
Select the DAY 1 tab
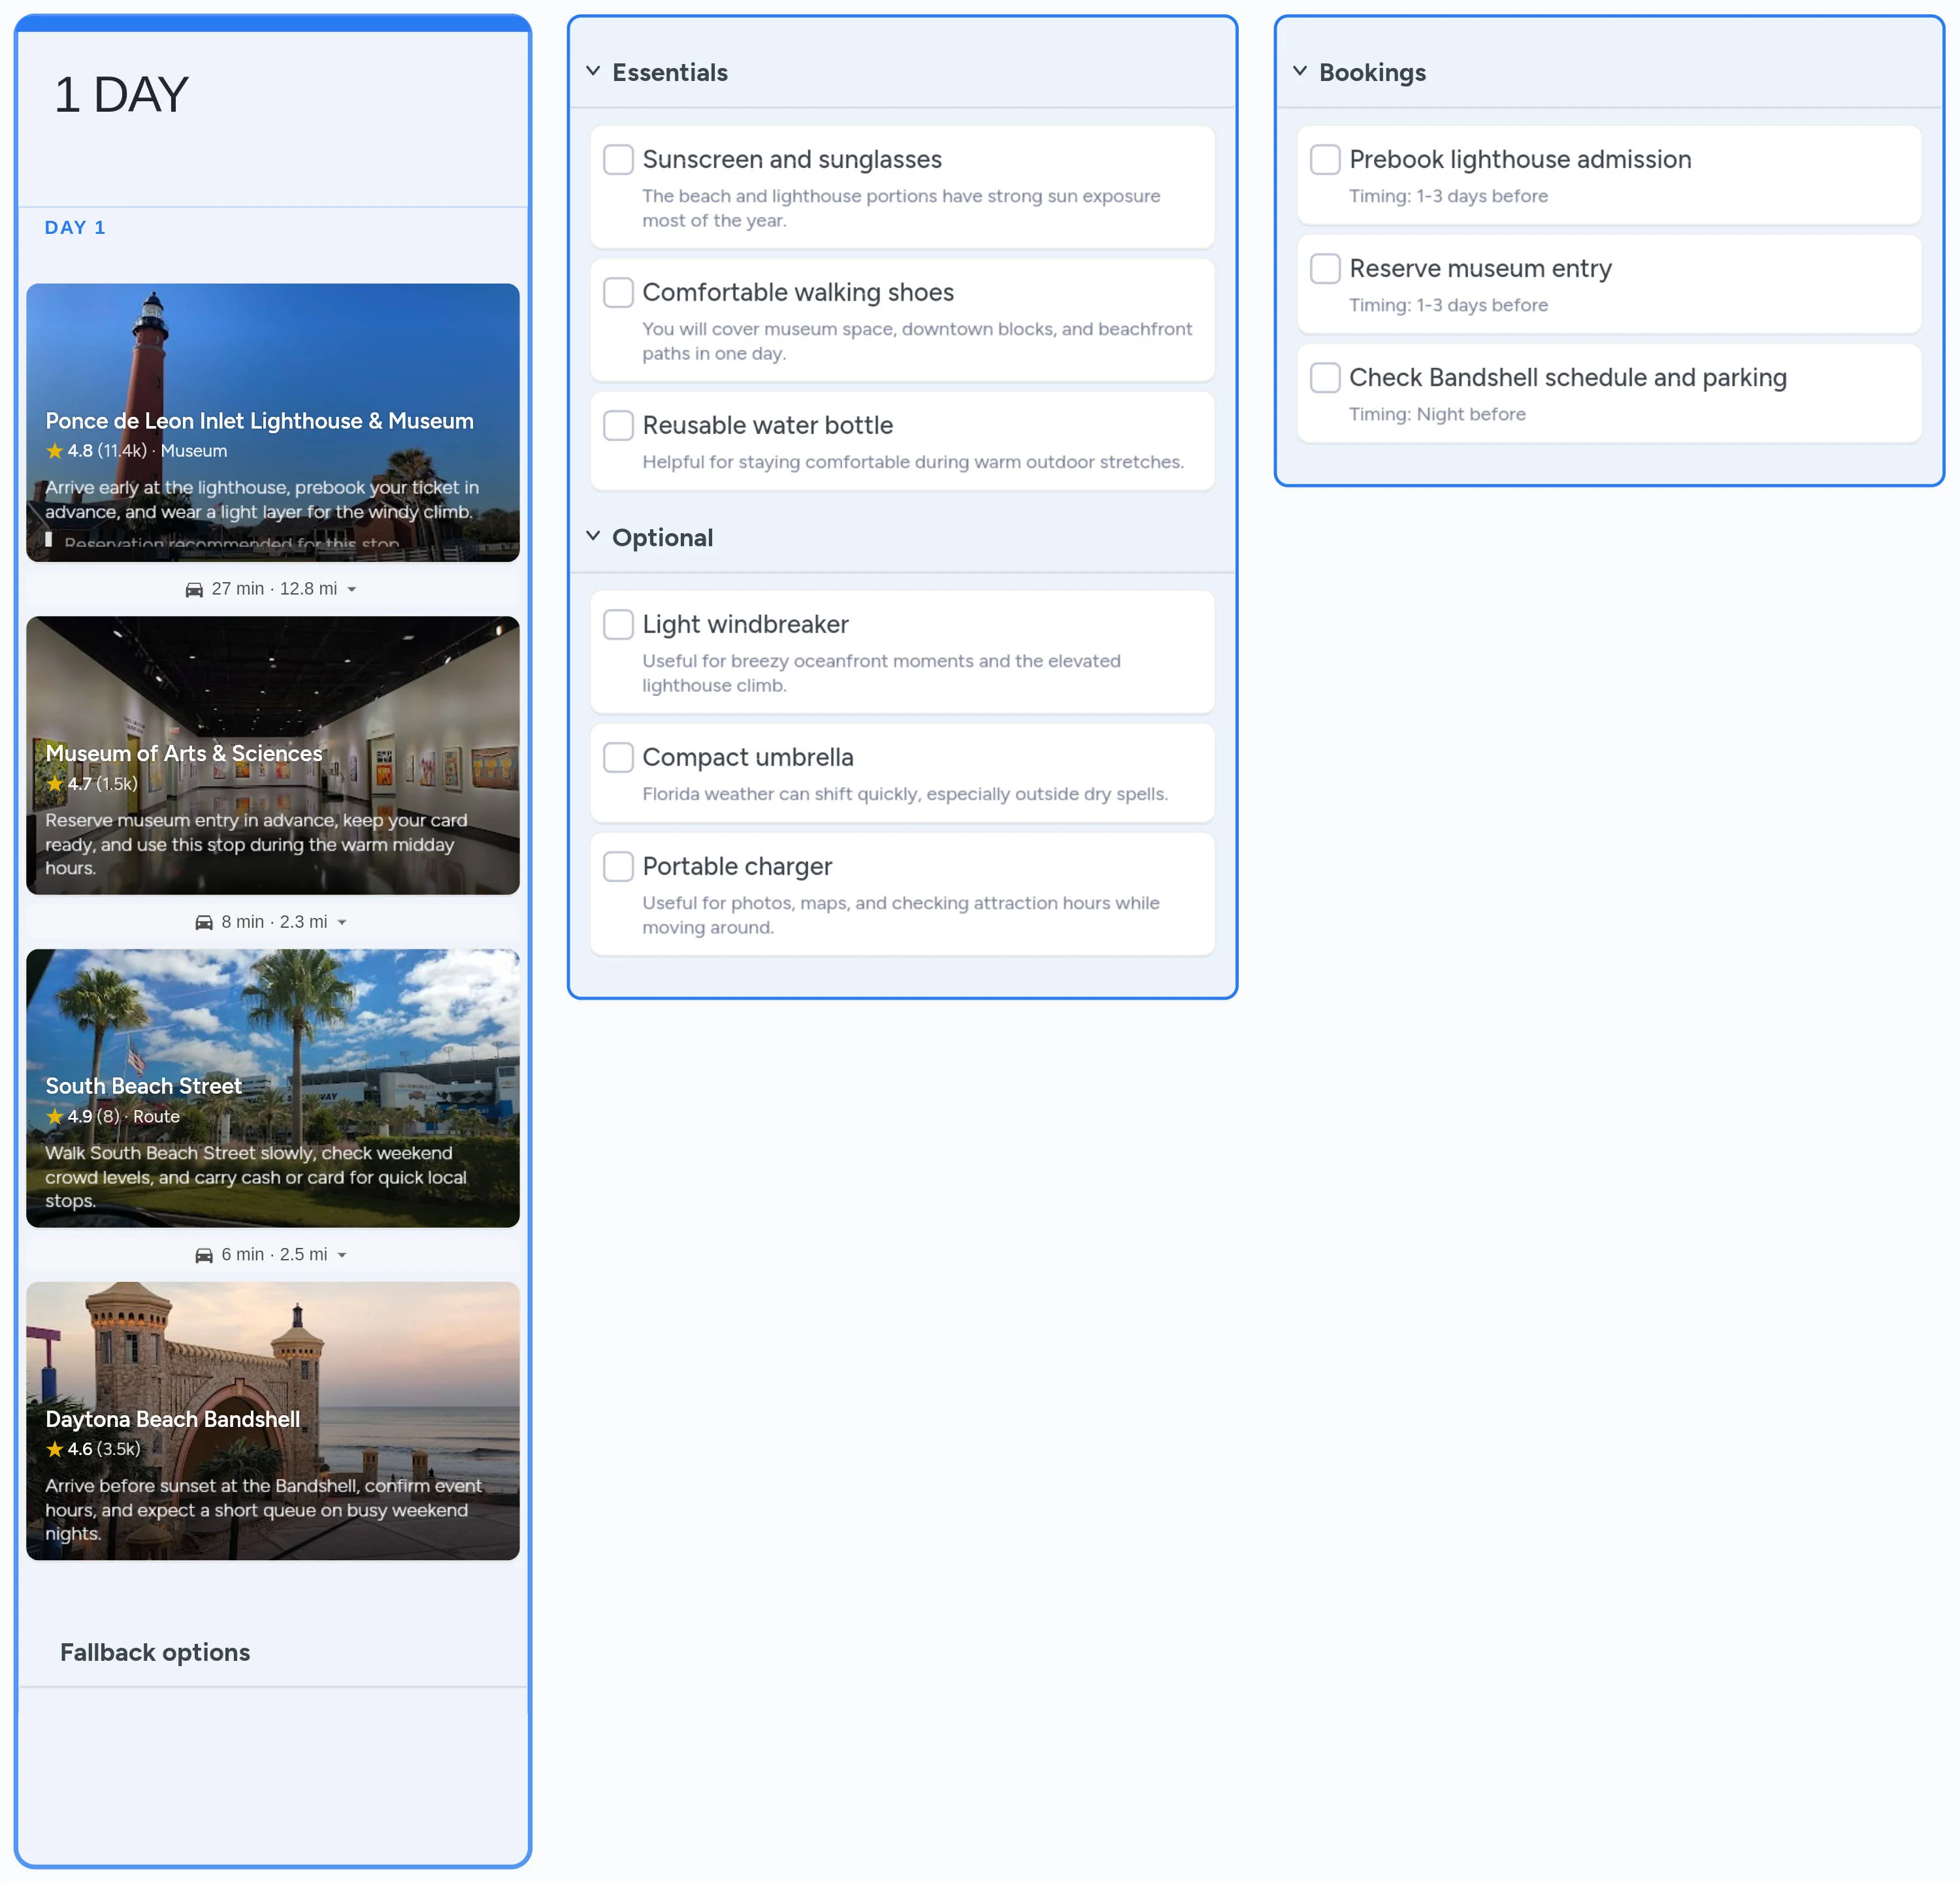click(75, 227)
